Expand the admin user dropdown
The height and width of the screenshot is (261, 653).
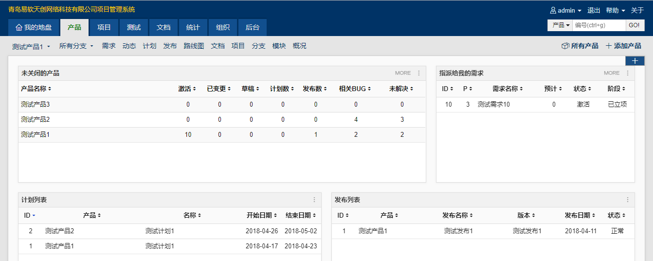click(x=566, y=10)
